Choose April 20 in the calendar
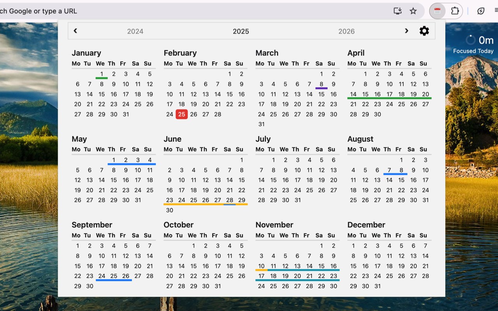 point(426,94)
